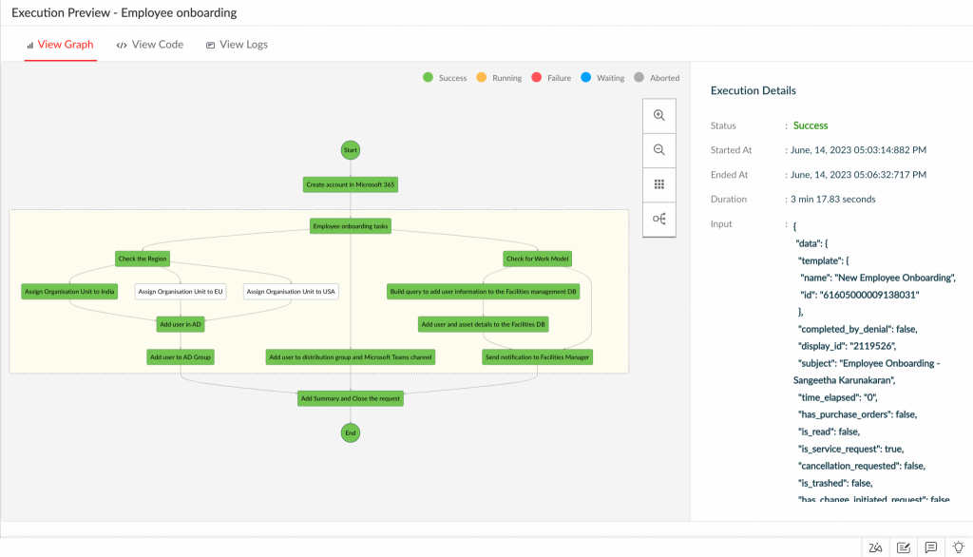Select Create account in Microsoft 365 node

351,184
